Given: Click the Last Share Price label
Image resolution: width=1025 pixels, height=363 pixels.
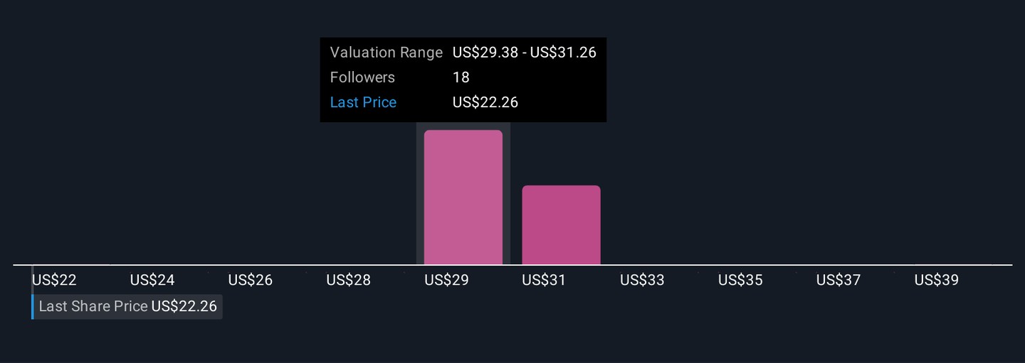Looking at the screenshot, I should pos(93,307).
